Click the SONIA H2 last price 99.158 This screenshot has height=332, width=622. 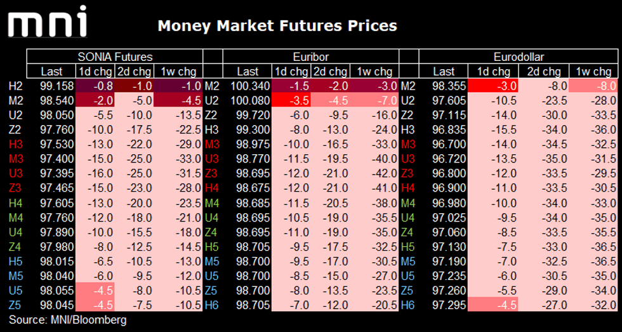(x=56, y=86)
